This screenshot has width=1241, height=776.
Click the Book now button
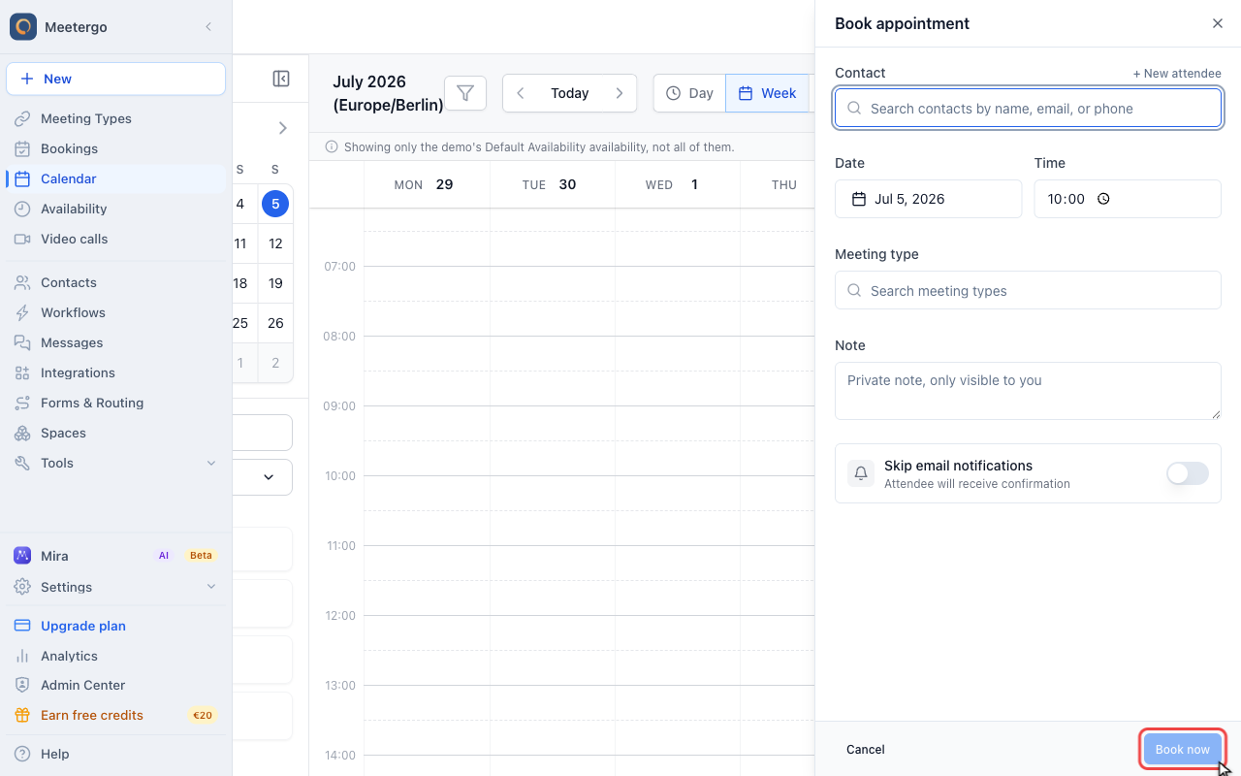point(1182,749)
